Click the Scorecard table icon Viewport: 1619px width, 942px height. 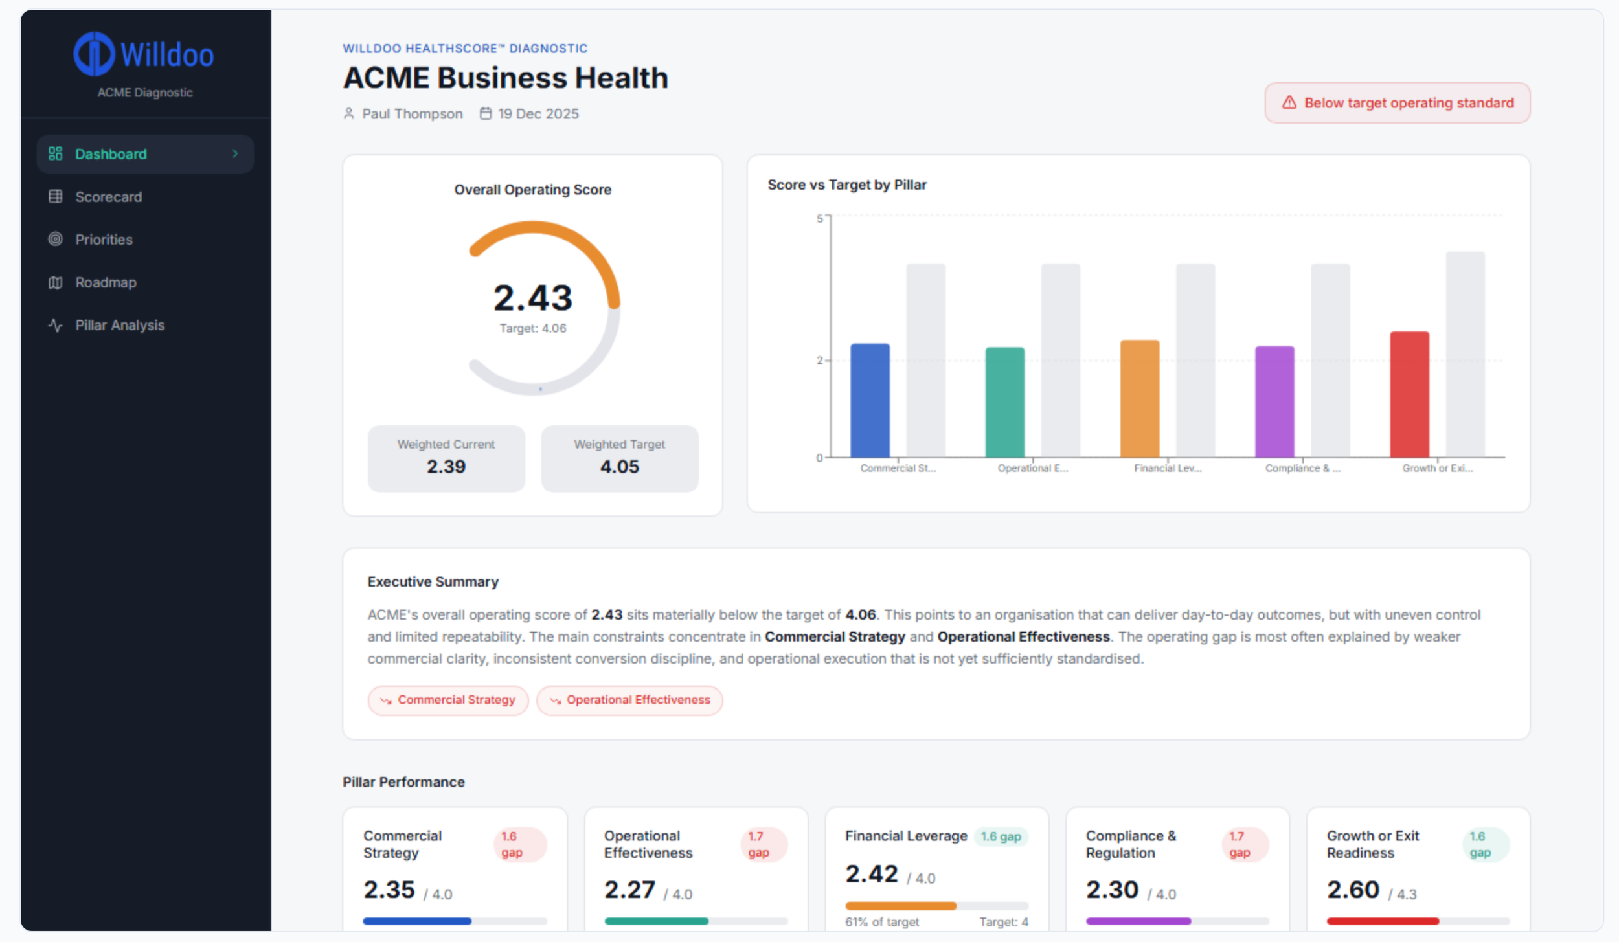point(56,196)
